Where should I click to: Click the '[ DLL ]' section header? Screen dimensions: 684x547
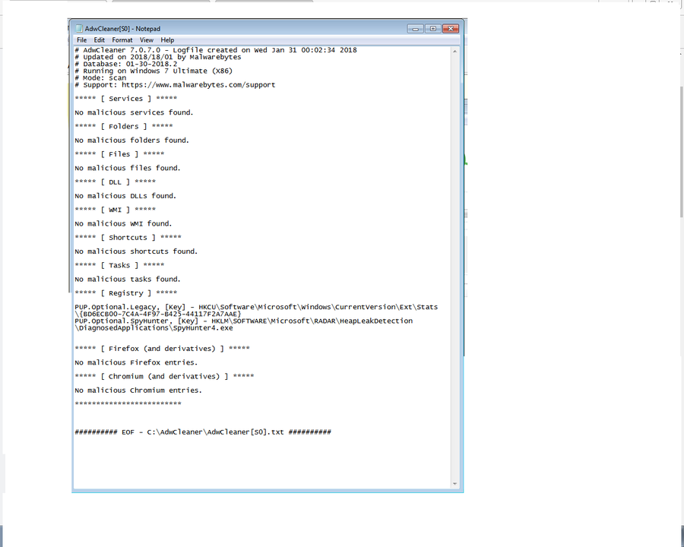coord(116,182)
